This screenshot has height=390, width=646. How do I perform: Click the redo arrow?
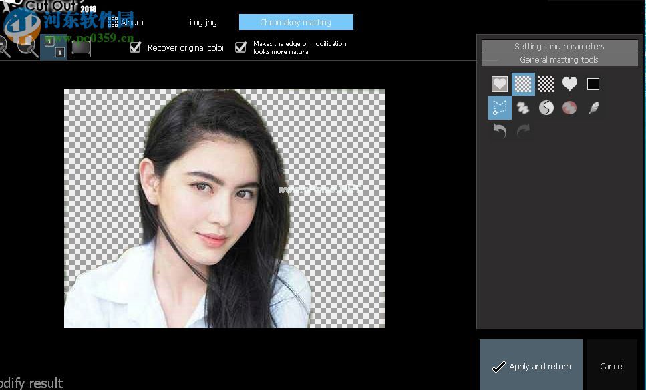(523, 131)
